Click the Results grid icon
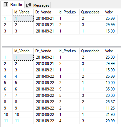 pos(6,5)
